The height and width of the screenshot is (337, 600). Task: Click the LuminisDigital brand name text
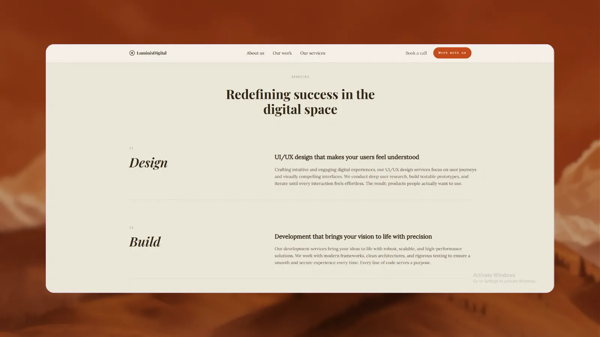click(x=151, y=53)
